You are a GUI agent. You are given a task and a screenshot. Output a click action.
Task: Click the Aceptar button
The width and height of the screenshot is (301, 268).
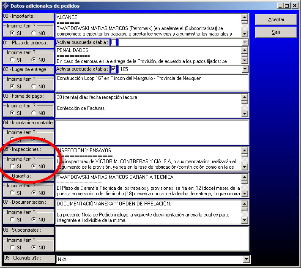point(276,20)
